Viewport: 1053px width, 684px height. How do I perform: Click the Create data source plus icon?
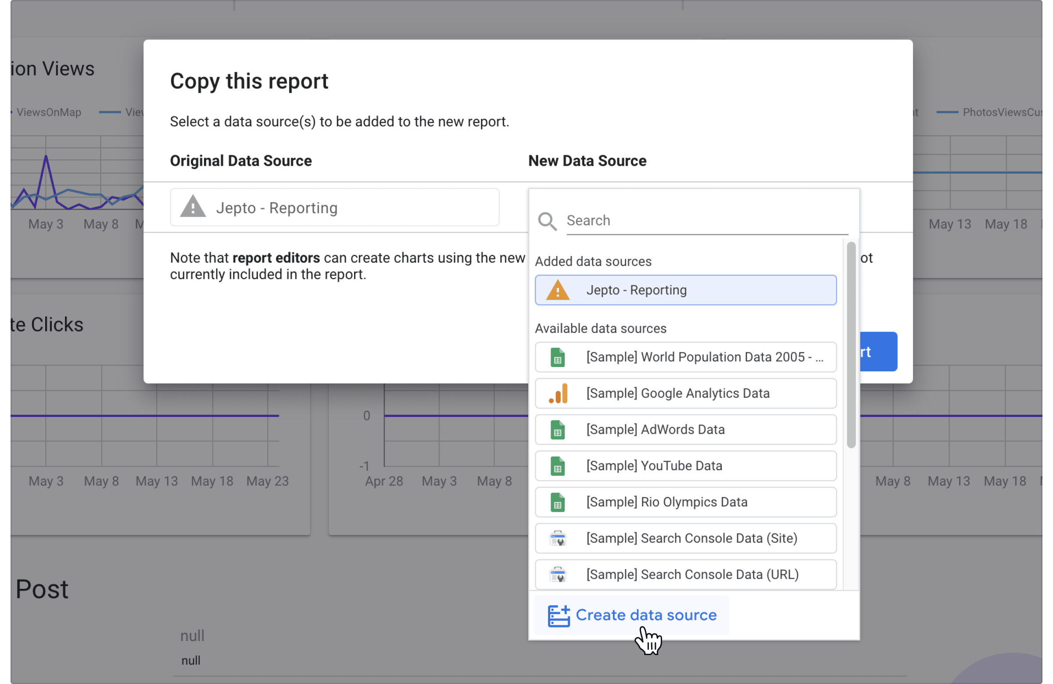(559, 616)
